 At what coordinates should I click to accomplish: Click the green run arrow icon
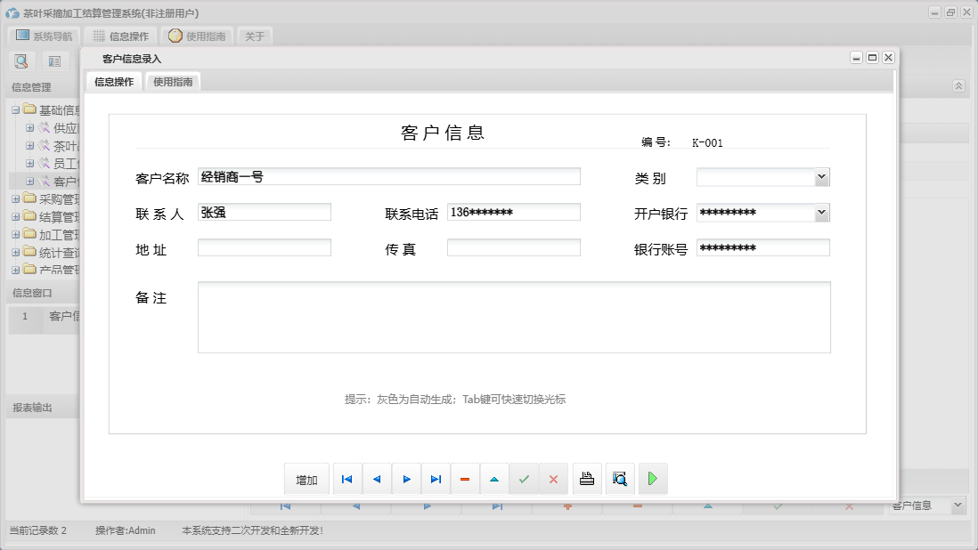click(653, 478)
